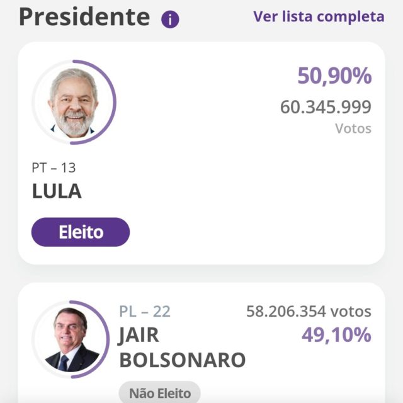Click the gray Não Eleito badge
Viewport: 403px width, 403px height.
(x=159, y=392)
